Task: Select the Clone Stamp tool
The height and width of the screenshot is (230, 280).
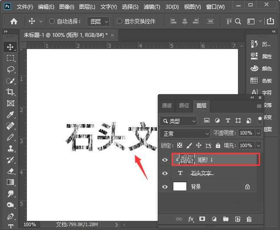Action: tap(10, 148)
